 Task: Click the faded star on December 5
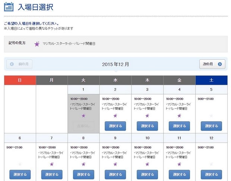211,116
